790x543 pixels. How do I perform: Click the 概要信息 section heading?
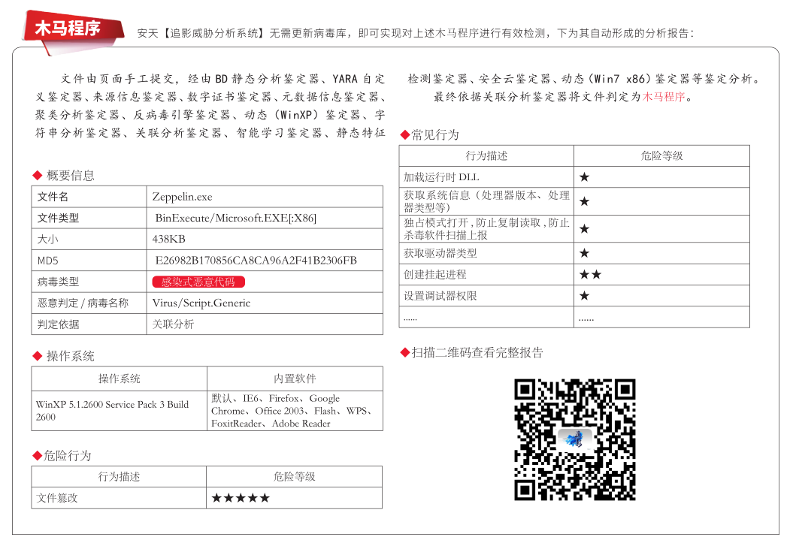point(70,175)
